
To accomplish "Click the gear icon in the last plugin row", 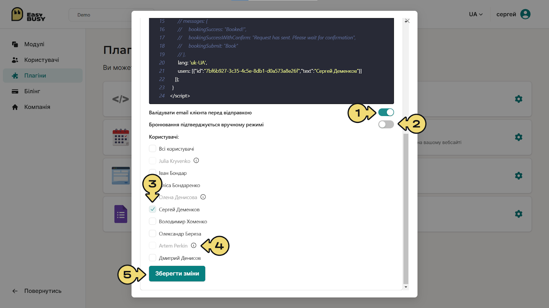I will click(519, 214).
